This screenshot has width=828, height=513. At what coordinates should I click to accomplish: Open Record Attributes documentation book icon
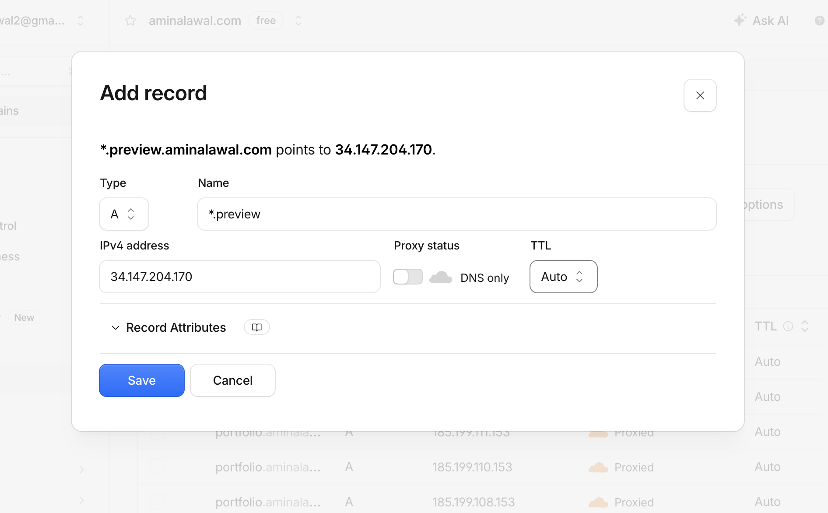[x=257, y=327]
